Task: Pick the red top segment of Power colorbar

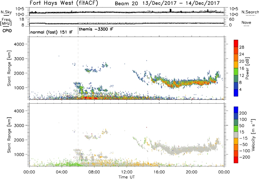Action: click(236, 43)
